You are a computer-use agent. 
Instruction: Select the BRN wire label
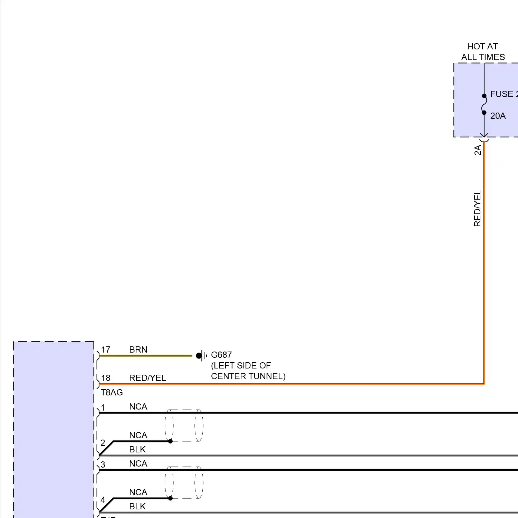point(138,349)
